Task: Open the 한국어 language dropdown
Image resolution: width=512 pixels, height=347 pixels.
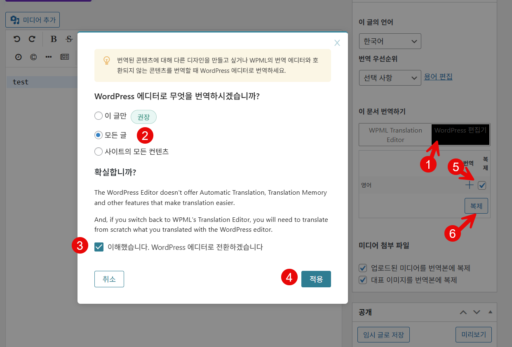Action: 390,42
